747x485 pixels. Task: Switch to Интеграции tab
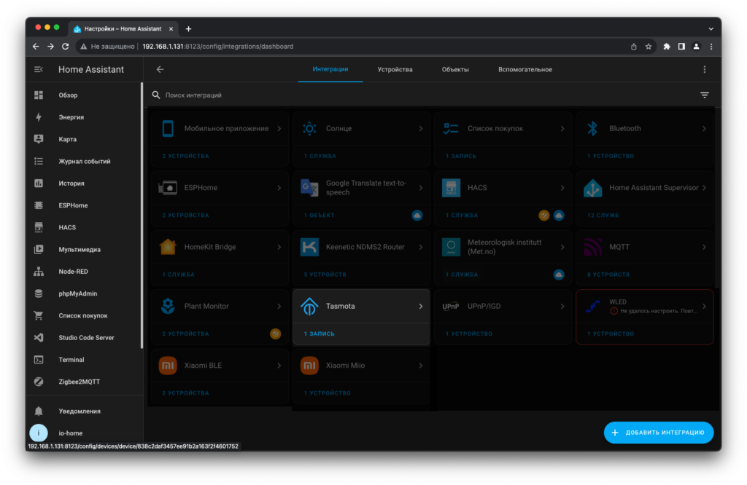tap(330, 69)
